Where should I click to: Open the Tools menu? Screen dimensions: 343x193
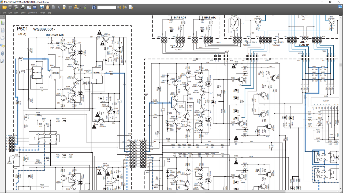(x=23, y=13)
